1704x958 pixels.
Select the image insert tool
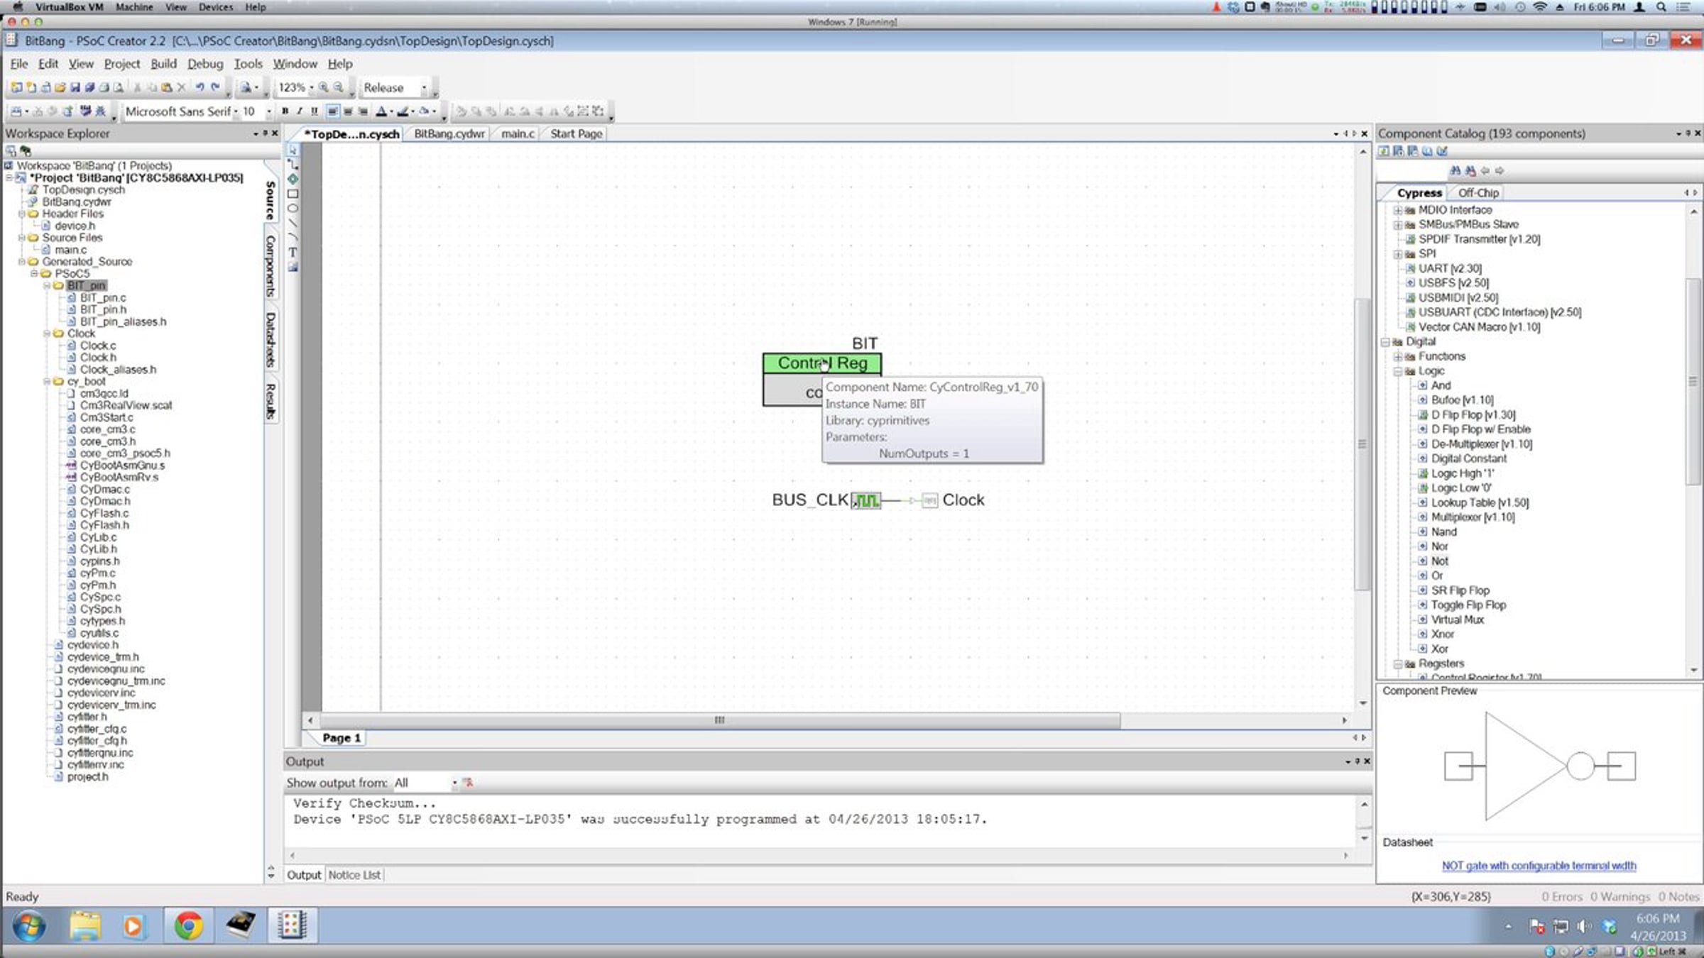click(293, 268)
